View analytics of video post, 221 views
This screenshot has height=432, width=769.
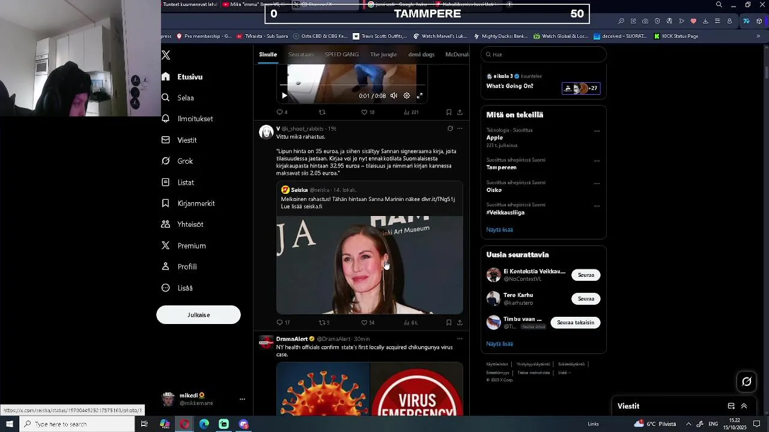(411, 112)
